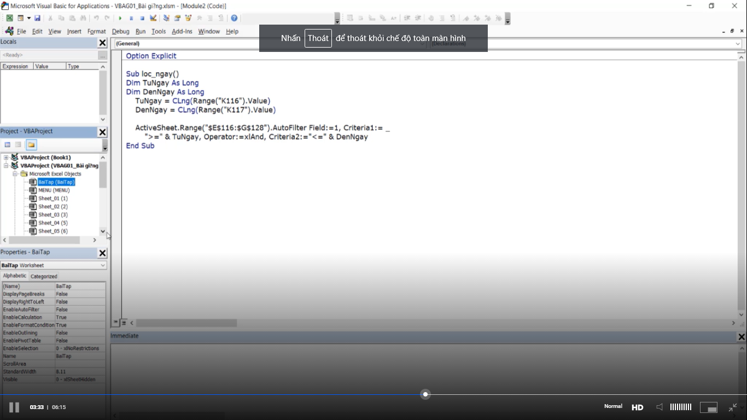Screen dimensions: 747x420
Task: Change the Normal playback speed
Action: pyautogui.click(x=613, y=406)
